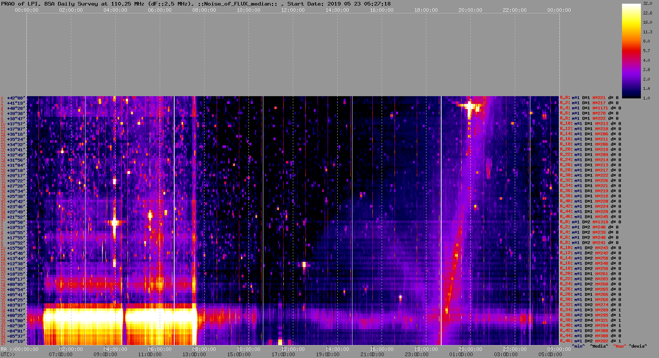The image size is (659, 358).
Task: Click the top-axis 18:00:00 time label
Action: tap(426, 10)
